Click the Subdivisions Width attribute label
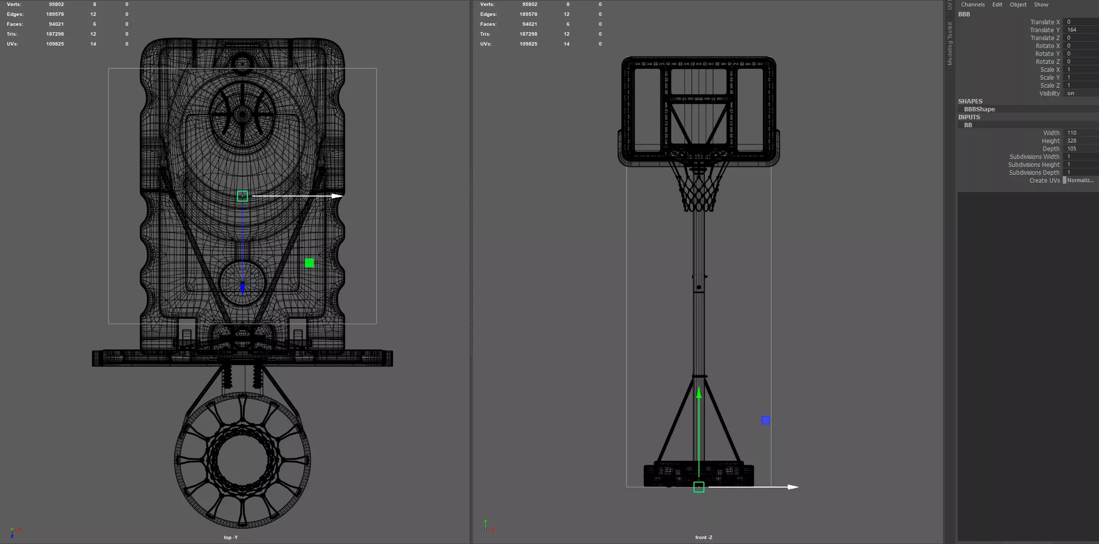This screenshot has height=544, width=1099. [x=1035, y=156]
